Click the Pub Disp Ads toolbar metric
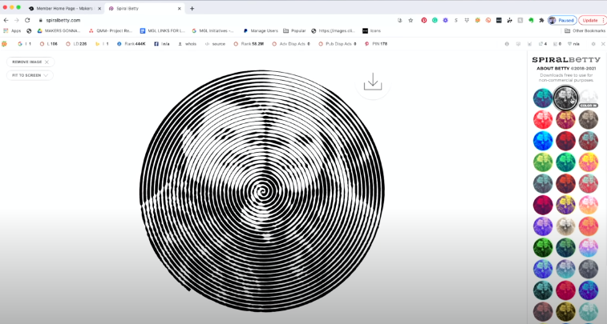The height and width of the screenshot is (324, 607). pos(338,44)
